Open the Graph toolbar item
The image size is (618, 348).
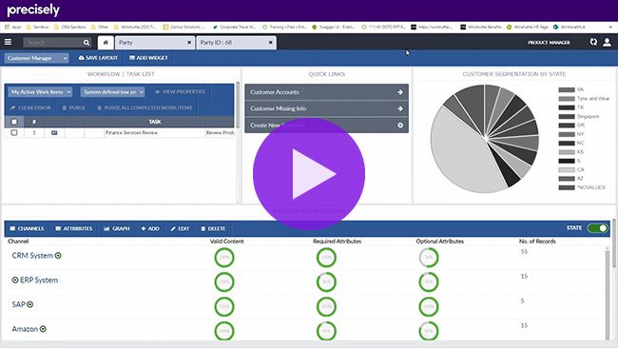pyautogui.click(x=117, y=228)
